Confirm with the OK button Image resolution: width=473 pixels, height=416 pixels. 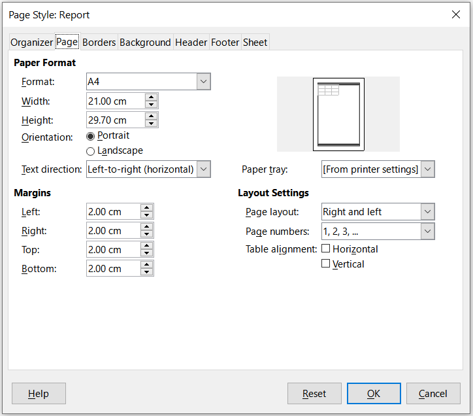[374, 393]
